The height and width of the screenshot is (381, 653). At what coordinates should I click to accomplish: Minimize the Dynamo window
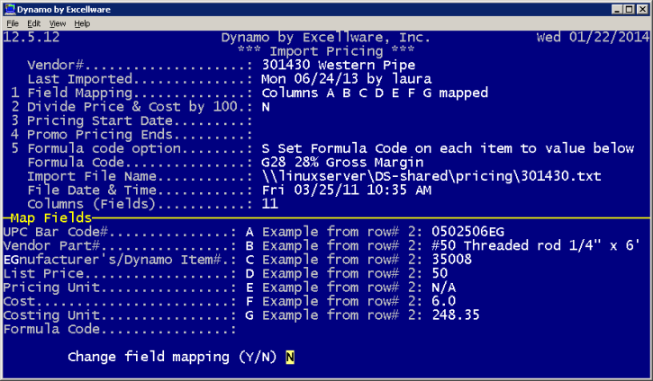(617, 9)
